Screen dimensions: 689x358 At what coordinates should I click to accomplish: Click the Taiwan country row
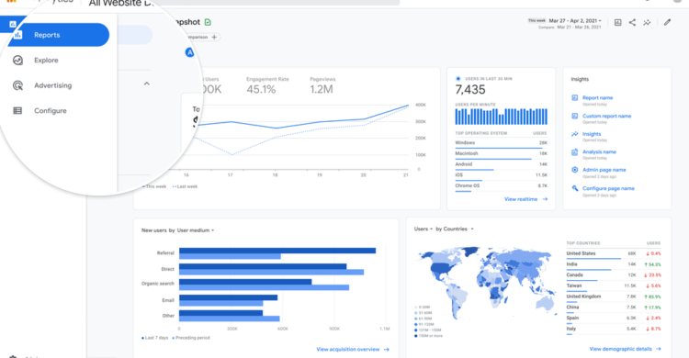(614, 286)
